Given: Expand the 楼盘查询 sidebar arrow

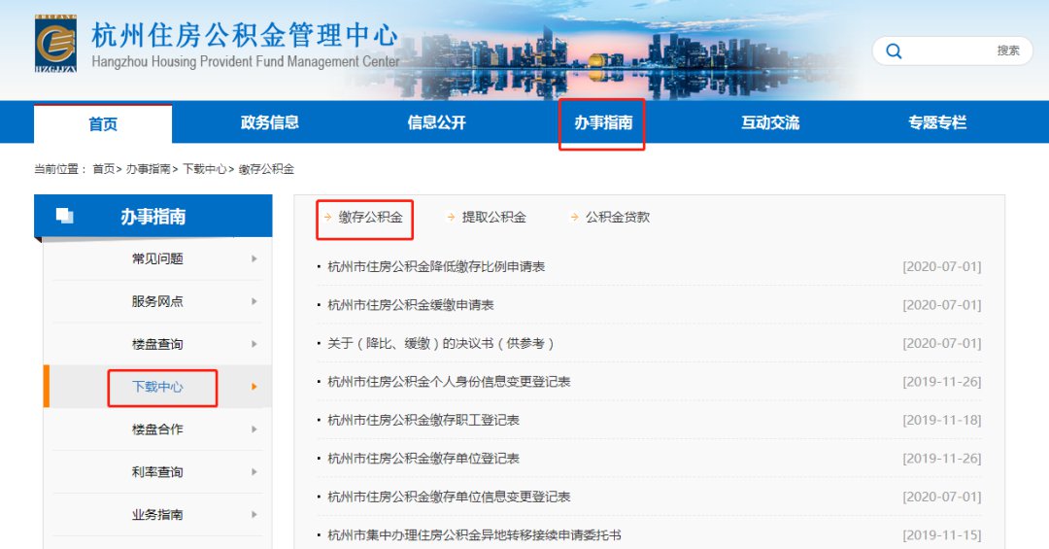Looking at the screenshot, I should [x=254, y=344].
